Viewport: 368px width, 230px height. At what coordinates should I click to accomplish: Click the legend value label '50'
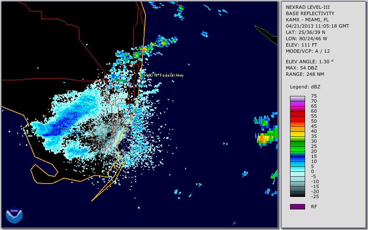click(x=314, y=121)
